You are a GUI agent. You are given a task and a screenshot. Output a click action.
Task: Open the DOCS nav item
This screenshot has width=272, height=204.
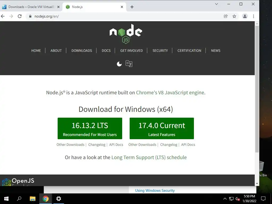[x=106, y=51]
